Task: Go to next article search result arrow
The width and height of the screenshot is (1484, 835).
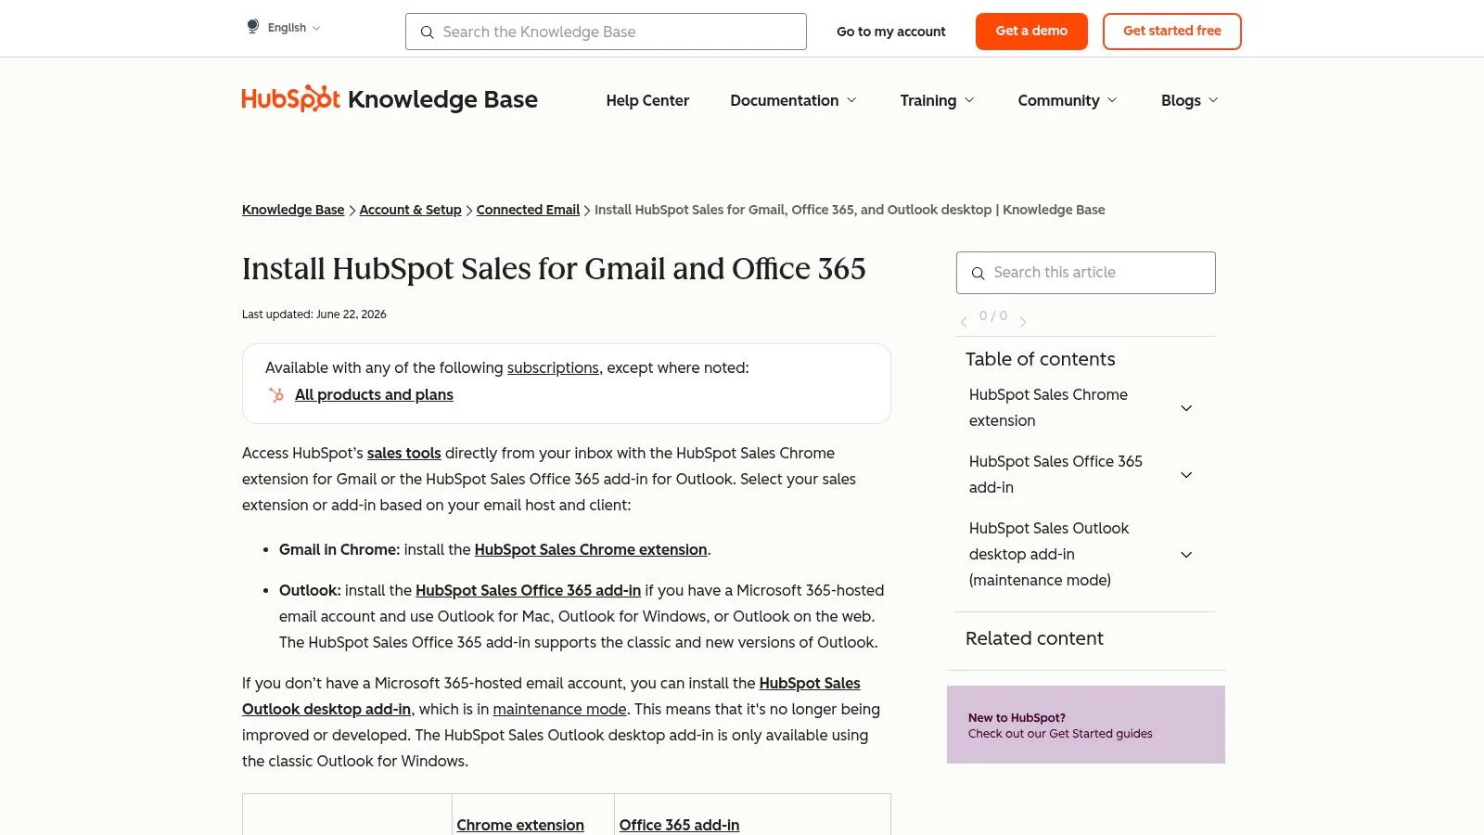Action: [1022, 322]
